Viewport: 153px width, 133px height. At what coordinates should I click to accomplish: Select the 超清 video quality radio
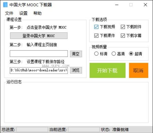pos(136,54)
